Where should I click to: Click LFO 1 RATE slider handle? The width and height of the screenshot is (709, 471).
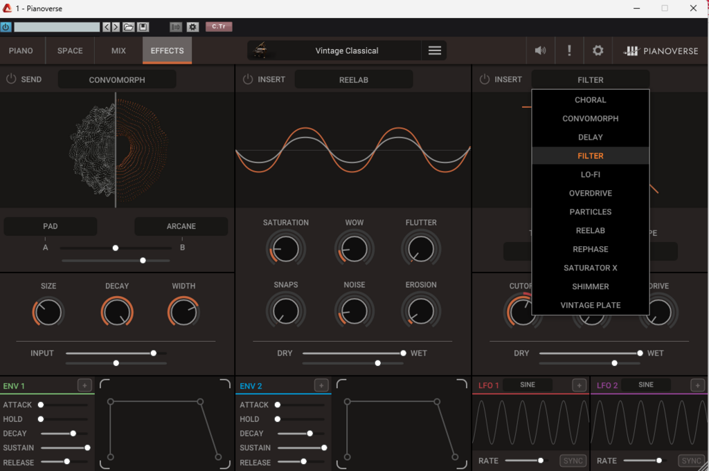540,460
